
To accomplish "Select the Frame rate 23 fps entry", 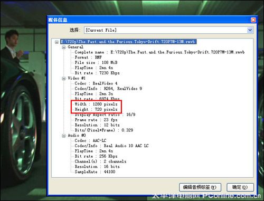I will (96, 120).
